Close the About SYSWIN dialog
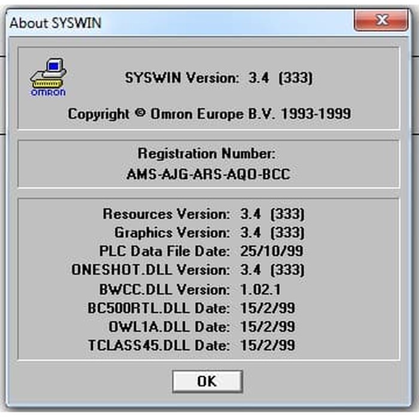419x419 pixels. pyautogui.click(x=381, y=20)
